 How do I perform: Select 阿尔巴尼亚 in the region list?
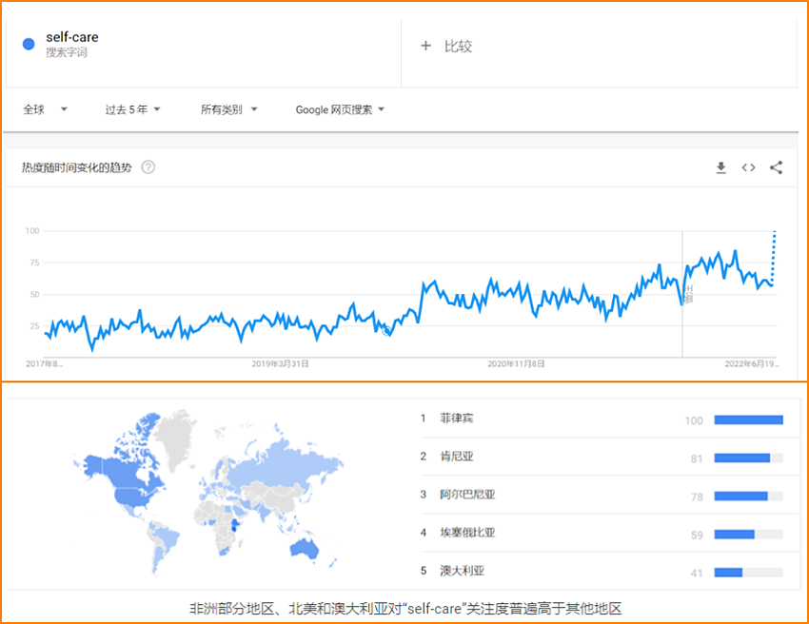(467, 495)
